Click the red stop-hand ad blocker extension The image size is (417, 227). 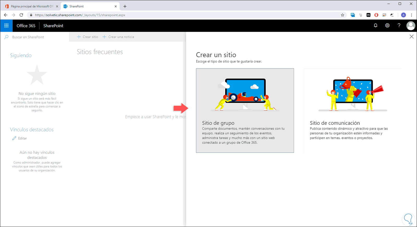[376, 15]
